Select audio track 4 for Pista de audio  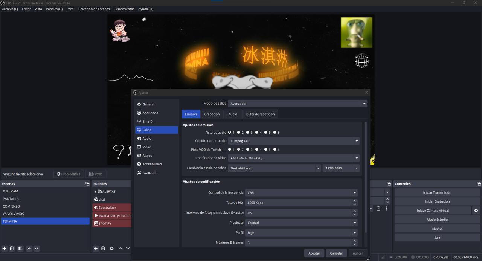click(x=256, y=133)
